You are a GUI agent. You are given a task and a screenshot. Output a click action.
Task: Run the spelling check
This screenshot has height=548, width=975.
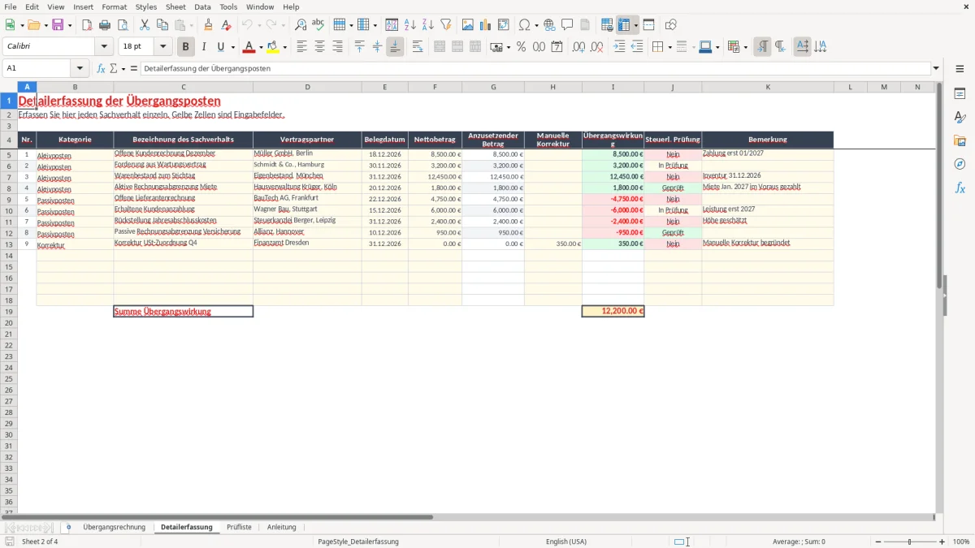click(318, 25)
